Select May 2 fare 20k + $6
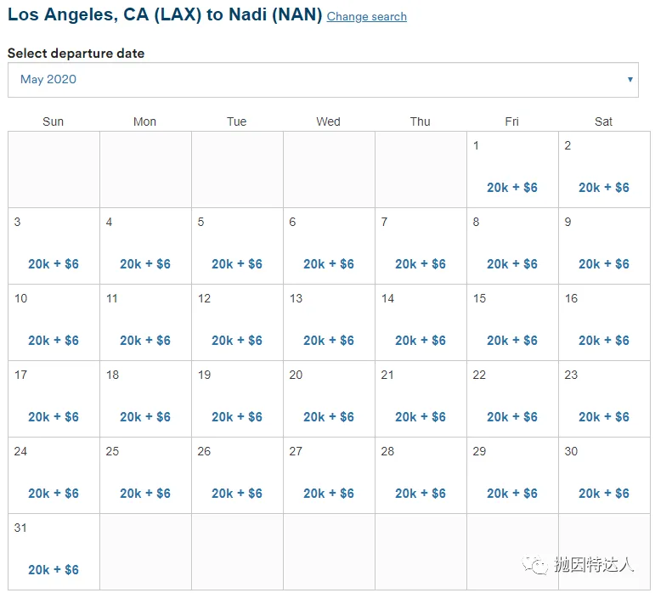 coord(604,188)
